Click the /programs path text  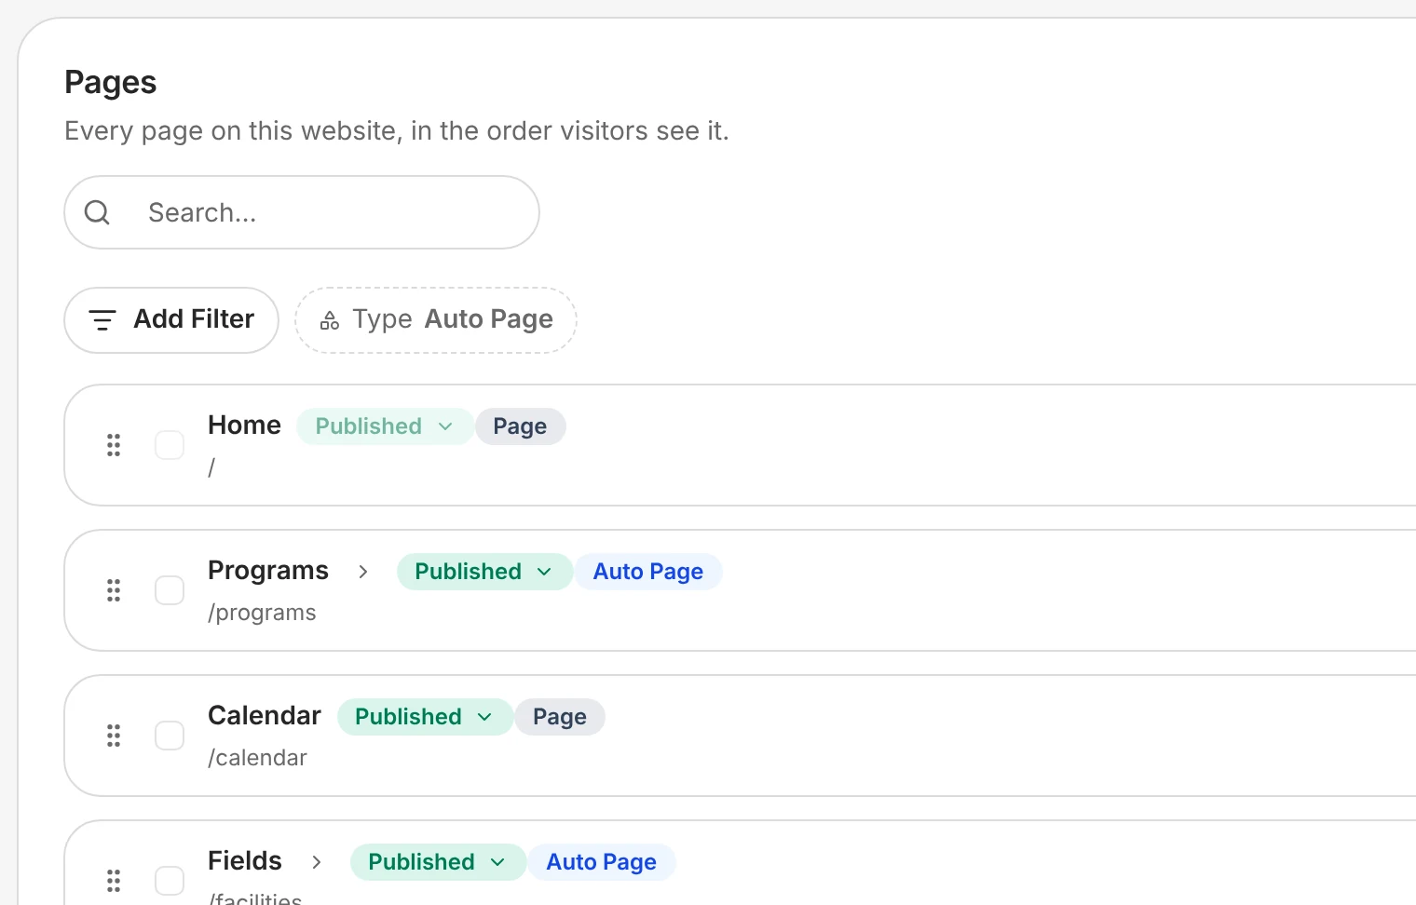pos(262,613)
